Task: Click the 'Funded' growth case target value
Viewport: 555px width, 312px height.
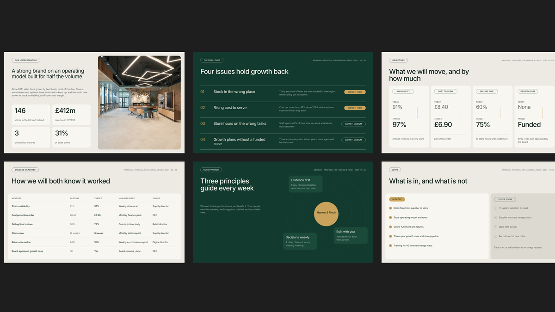Action: pos(529,125)
